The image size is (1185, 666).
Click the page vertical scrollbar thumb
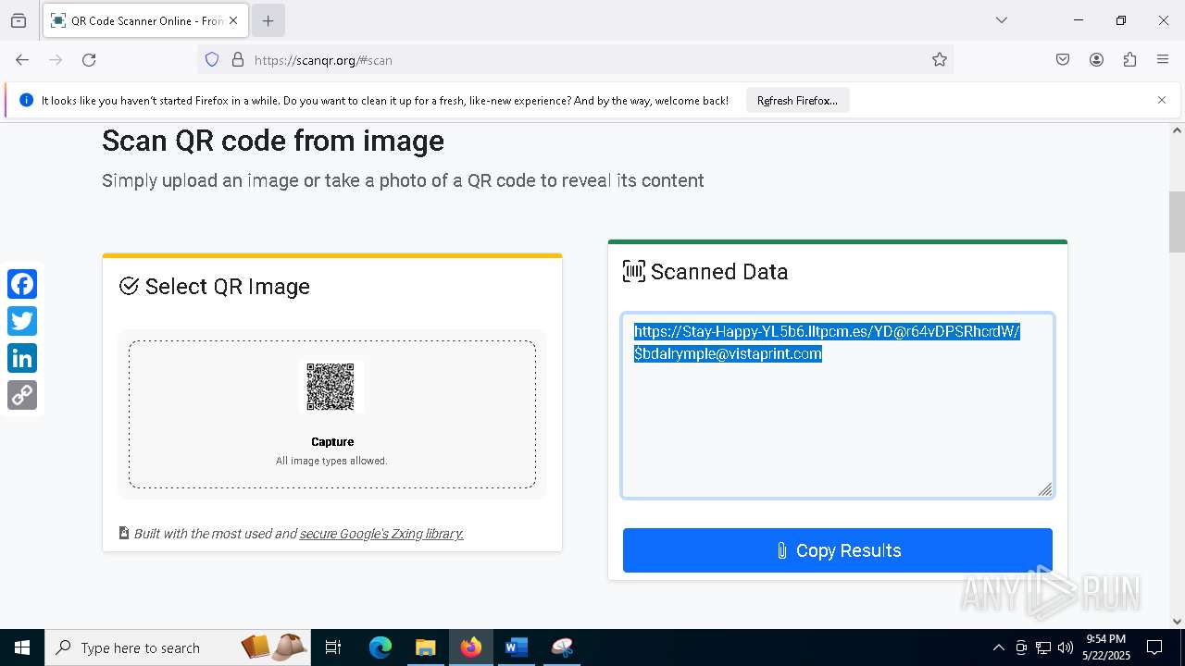pyautogui.click(x=1177, y=222)
